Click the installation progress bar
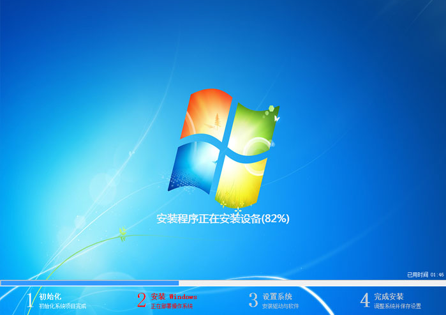 223,283
